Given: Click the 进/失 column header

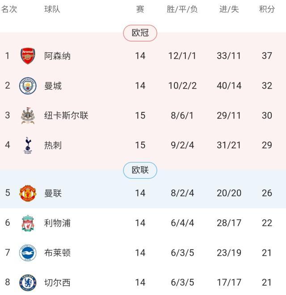Looking at the screenshot, I should [229, 9].
